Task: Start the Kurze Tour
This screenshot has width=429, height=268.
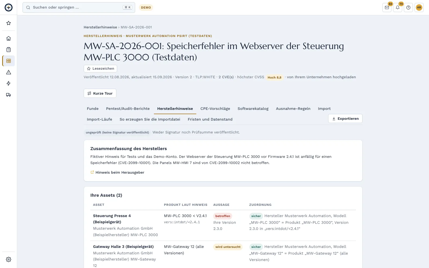Action: (x=100, y=93)
